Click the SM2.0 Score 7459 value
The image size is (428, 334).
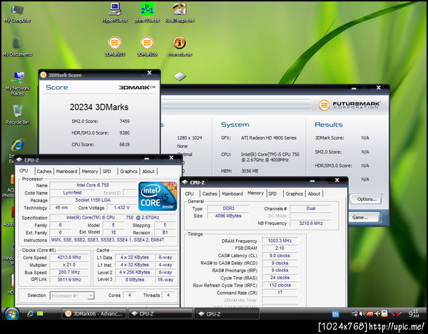click(x=124, y=121)
